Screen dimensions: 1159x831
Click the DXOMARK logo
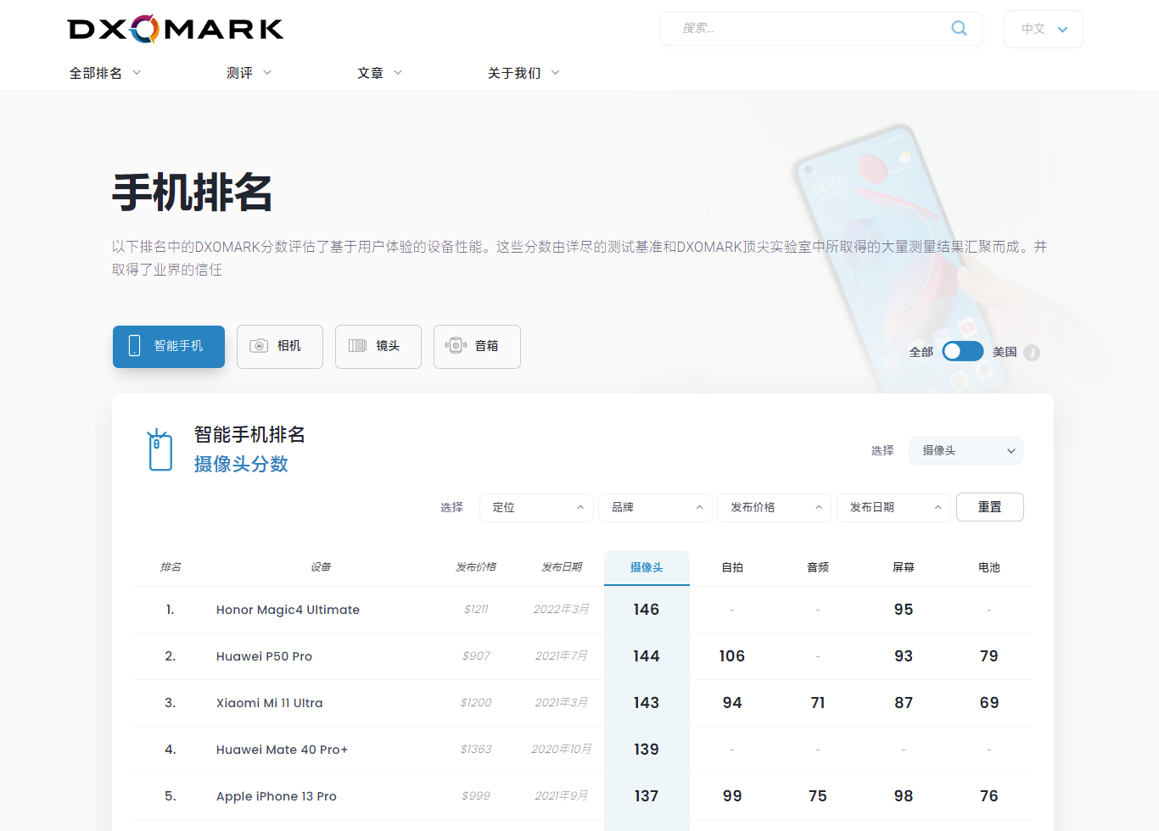[x=176, y=29]
